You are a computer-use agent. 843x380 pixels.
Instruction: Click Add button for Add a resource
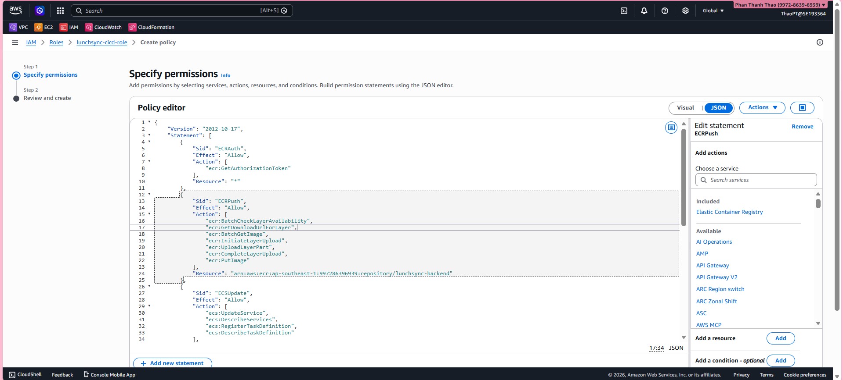pos(781,338)
